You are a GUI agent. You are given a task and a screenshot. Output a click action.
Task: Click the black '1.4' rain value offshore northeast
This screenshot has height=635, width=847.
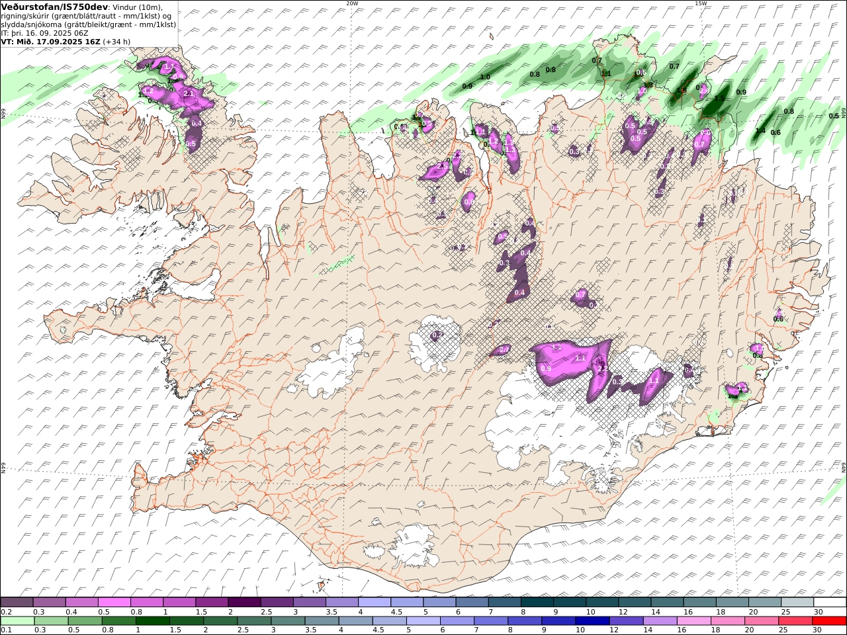(x=760, y=131)
